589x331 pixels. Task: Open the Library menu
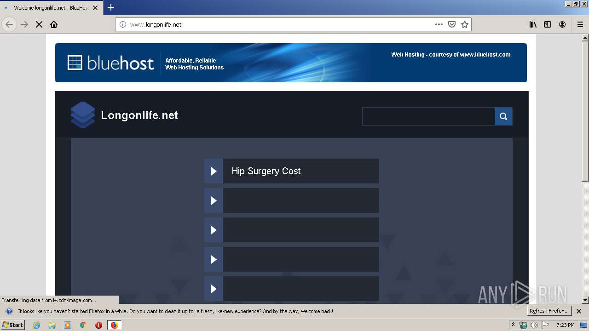533,24
